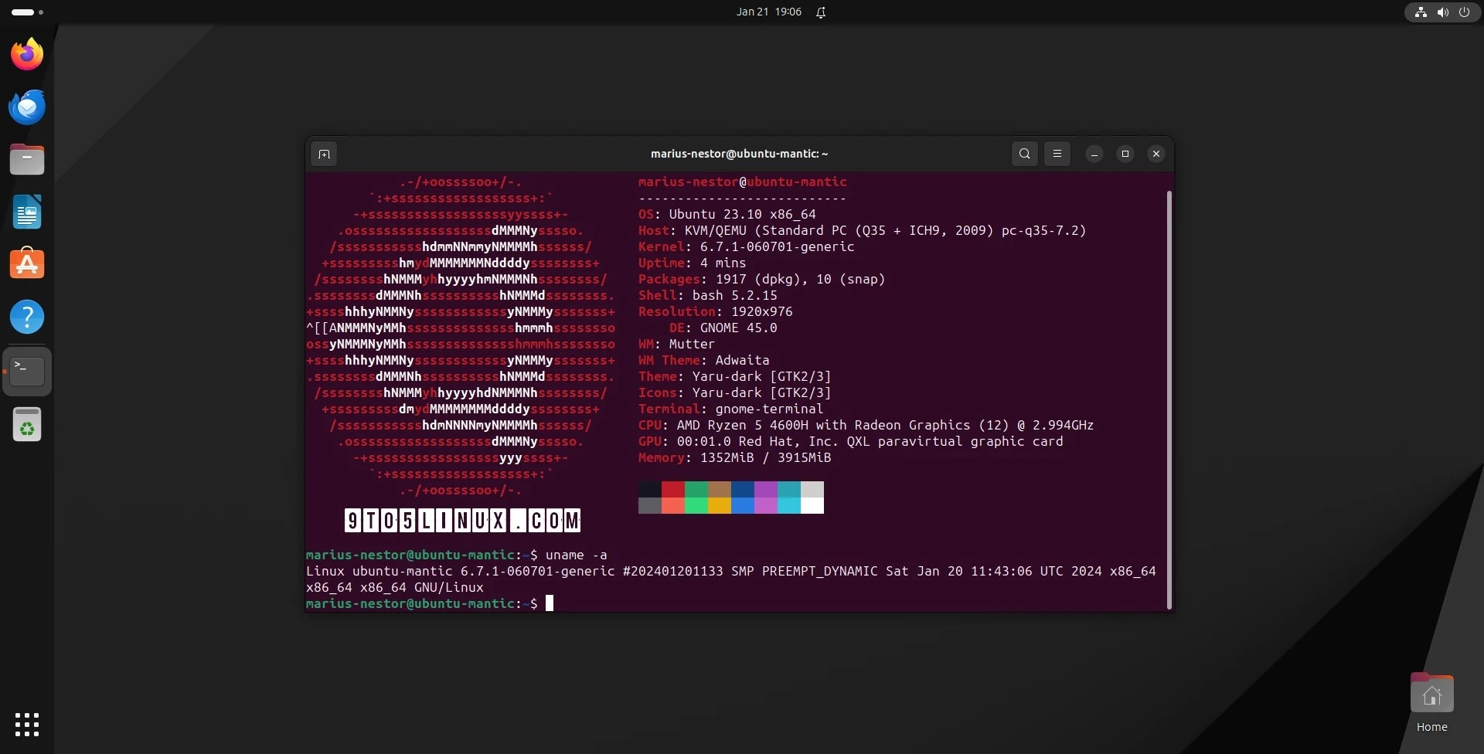Click the terminal vertical scrollbar
The width and height of the screenshot is (1484, 754).
[x=1169, y=399]
